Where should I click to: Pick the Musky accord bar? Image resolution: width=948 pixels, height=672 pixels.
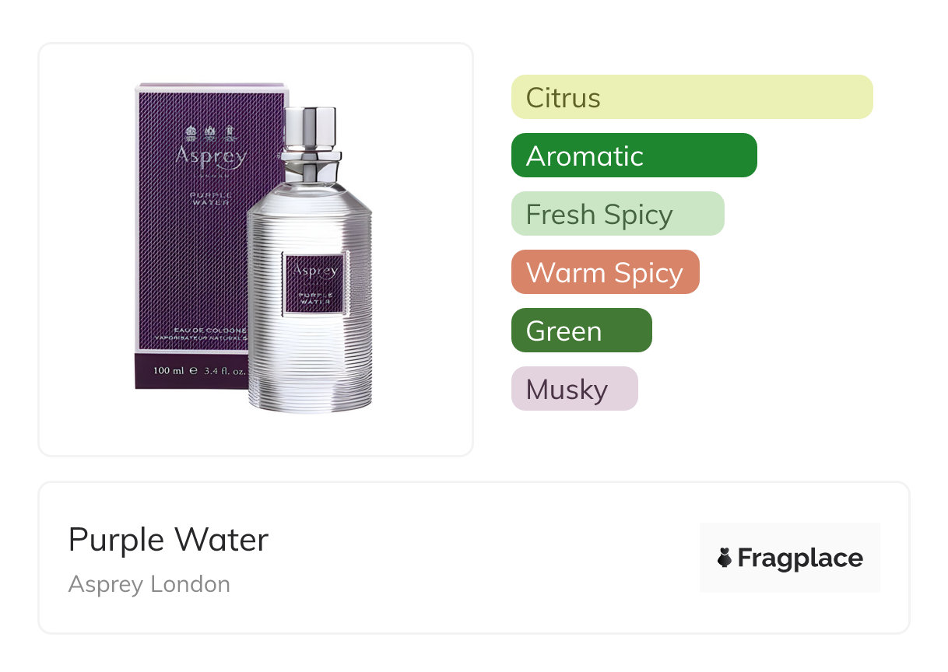coord(574,389)
